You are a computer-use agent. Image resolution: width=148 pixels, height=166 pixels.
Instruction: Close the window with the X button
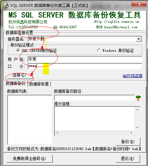click(x=139, y=4)
